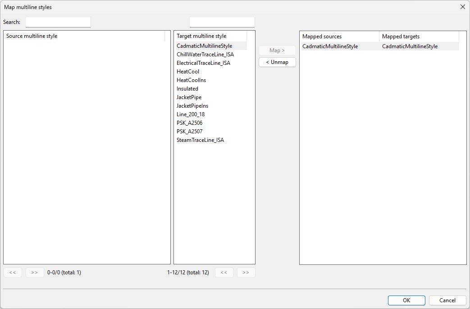Close the Map multiline styles dialog
The image size is (470, 309).
click(x=462, y=7)
